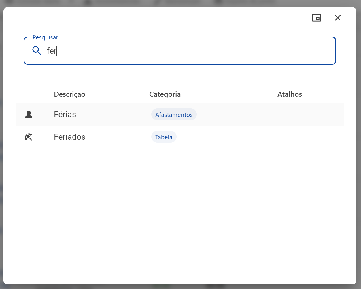Viewport: 361px width, 289px height.
Task: Click the magnifying glass search icon
Action: coord(37,51)
